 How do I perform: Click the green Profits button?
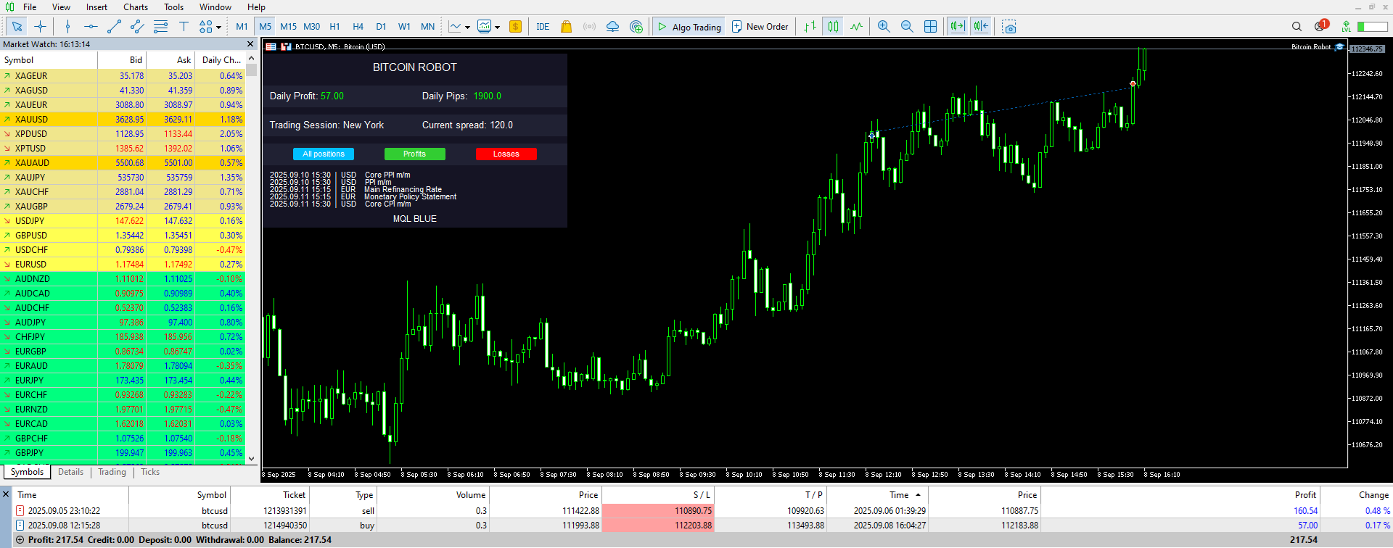(x=415, y=154)
